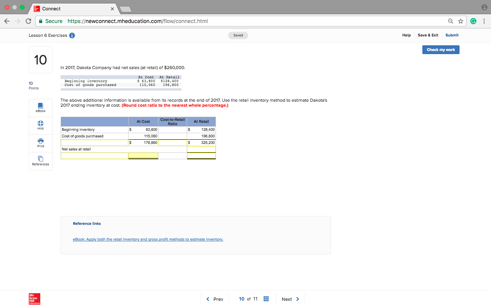491x307 pixels.
Task: Bookmark the page using the star icon
Action: [461, 21]
